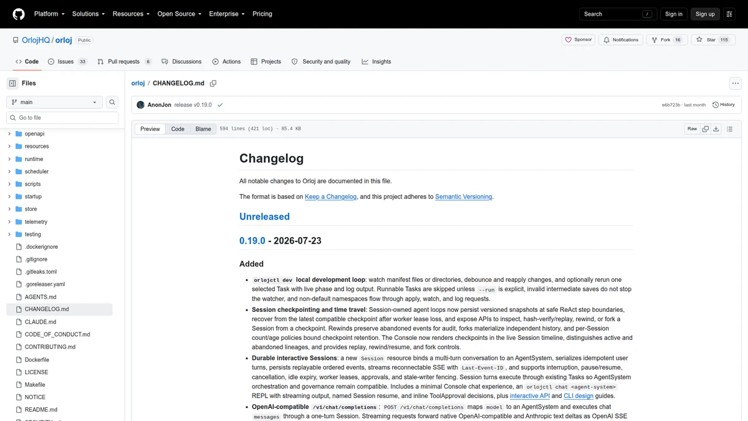748x421 pixels.
Task: Open the Pricing link
Action: tap(262, 14)
